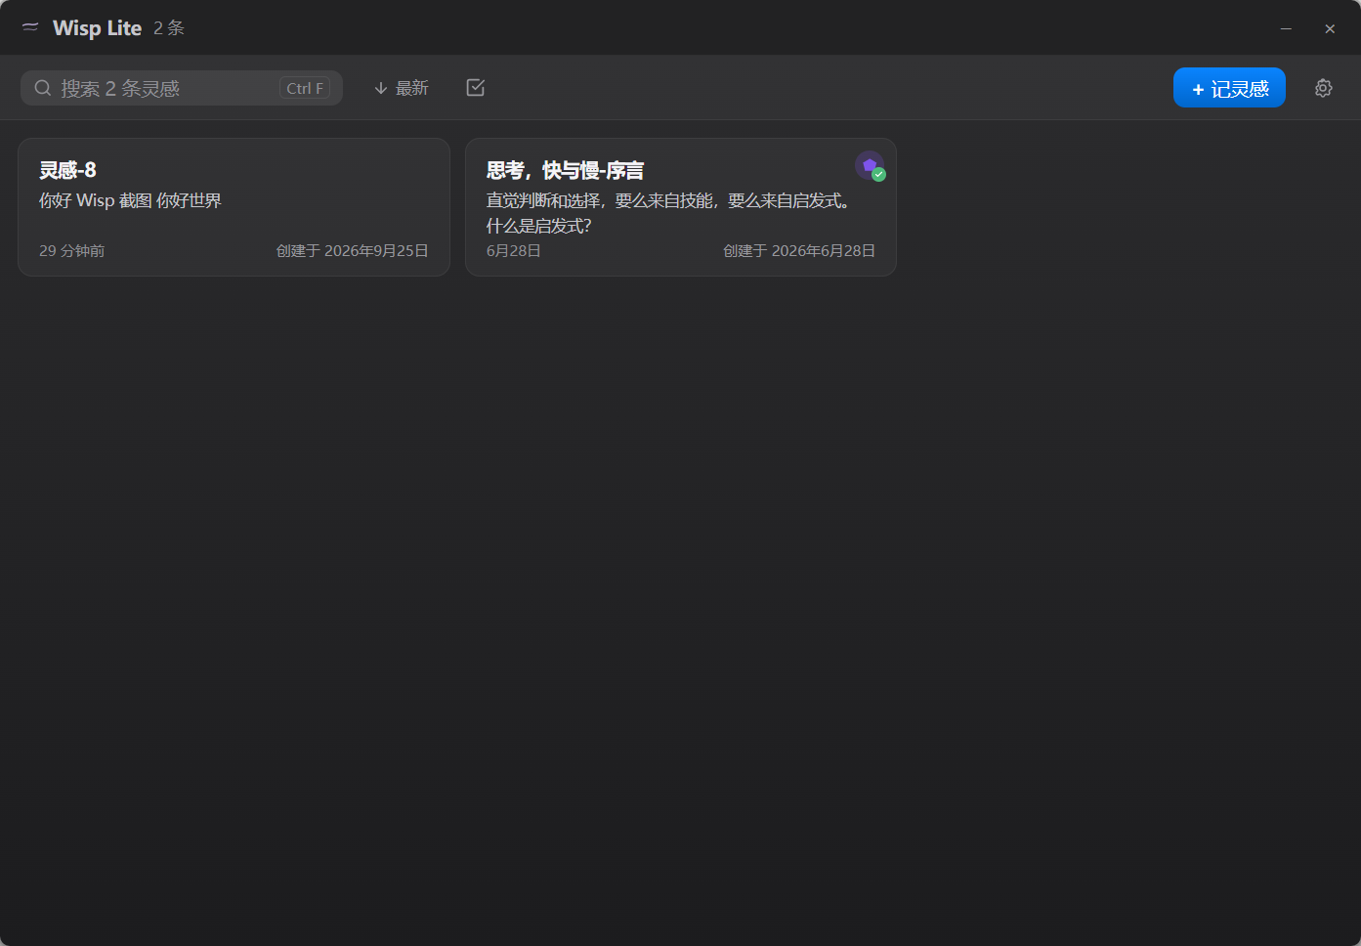Open the 灵感-8 note card
The width and height of the screenshot is (1361, 946).
(x=234, y=207)
